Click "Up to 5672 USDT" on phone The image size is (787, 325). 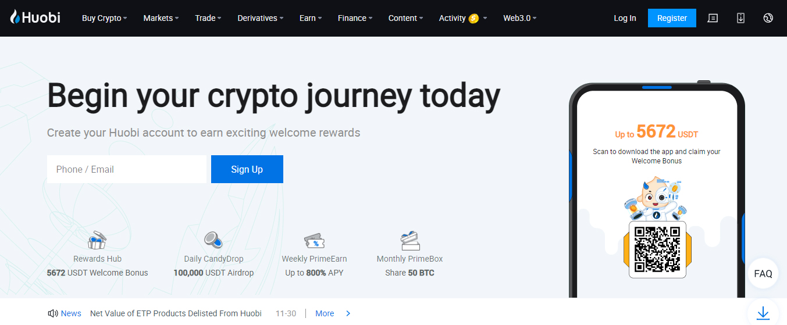(x=657, y=132)
